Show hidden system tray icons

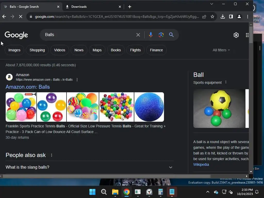(x=208, y=192)
